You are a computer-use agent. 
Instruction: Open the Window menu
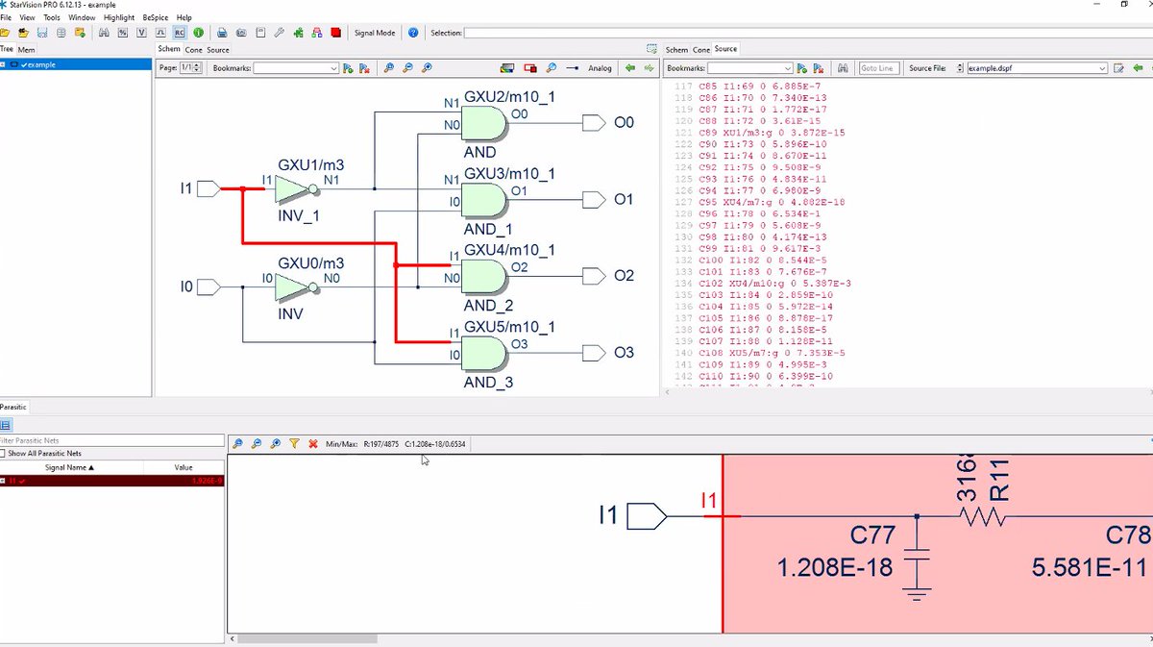pyautogui.click(x=82, y=17)
